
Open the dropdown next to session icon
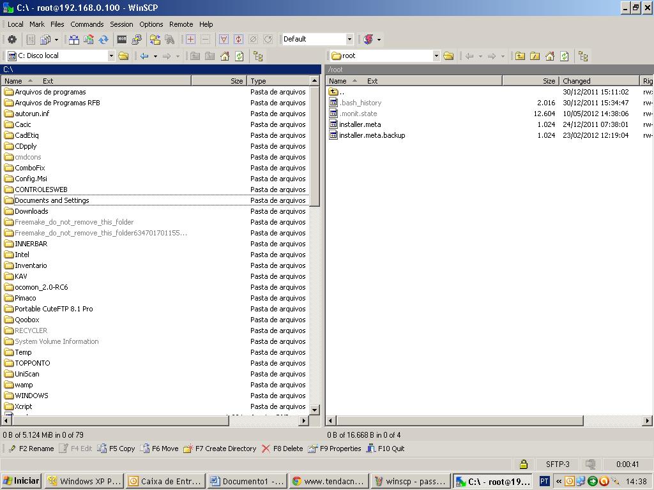click(x=379, y=40)
